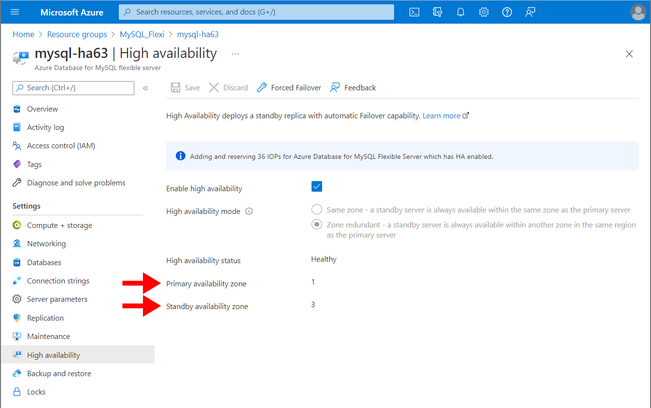Open Diagnose and solve problems

click(76, 183)
